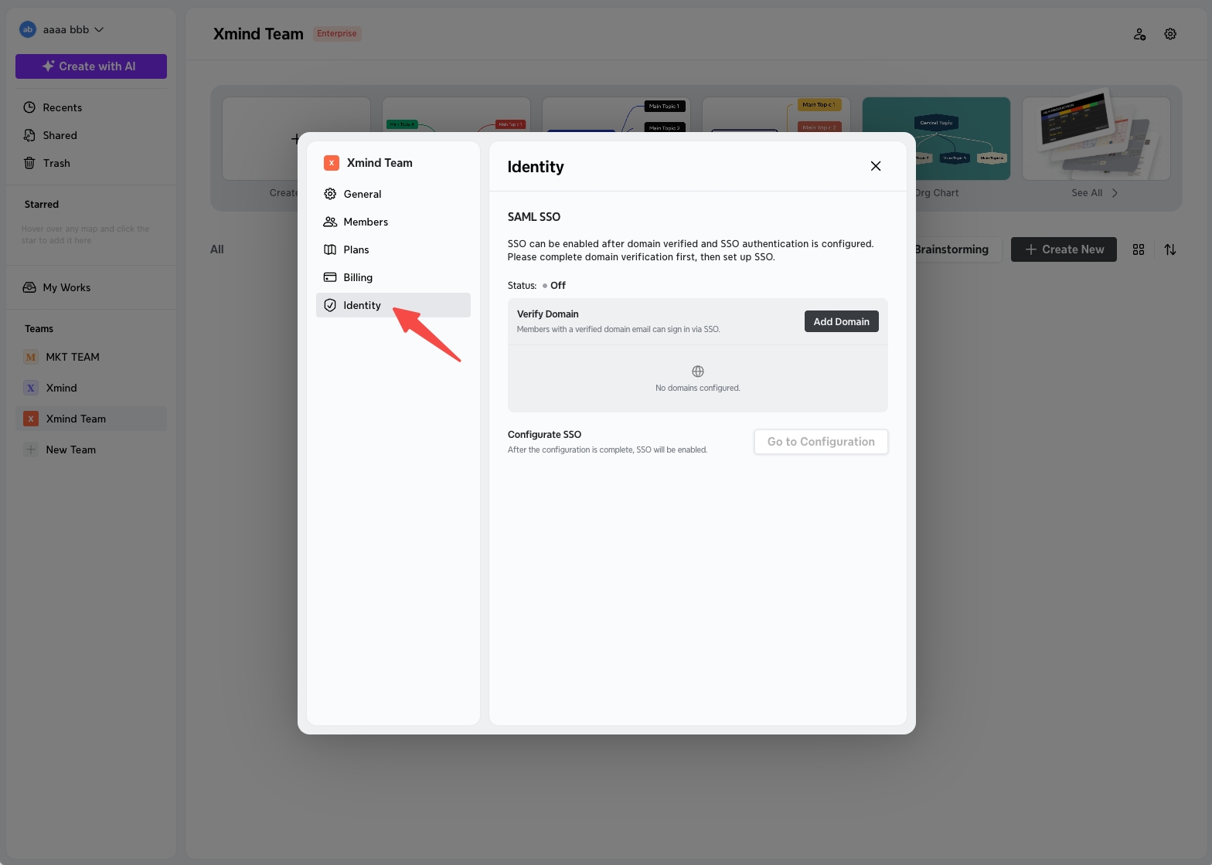Click the globe icon in domains area
The image size is (1212, 865).
698,371
